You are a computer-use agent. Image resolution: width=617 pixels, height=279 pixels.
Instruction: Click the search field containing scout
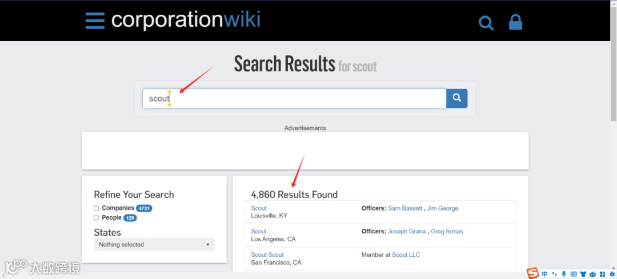(x=294, y=98)
